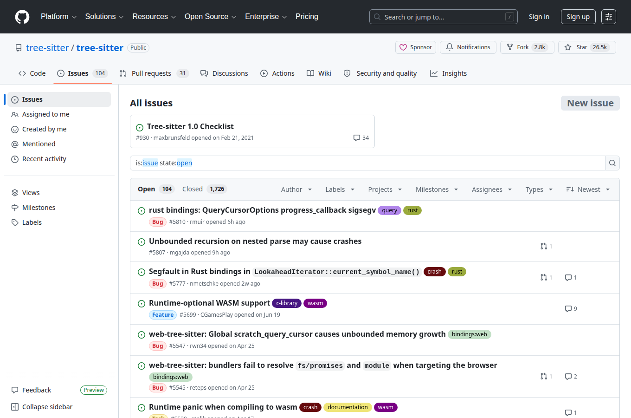Switch to the Security and quality tab
The width and height of the screenshot is (631, 418).
click(380, 73)
